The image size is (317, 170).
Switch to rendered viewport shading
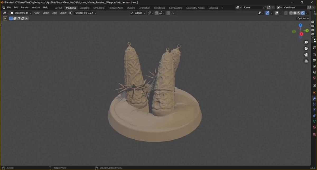tap(303, 13)
